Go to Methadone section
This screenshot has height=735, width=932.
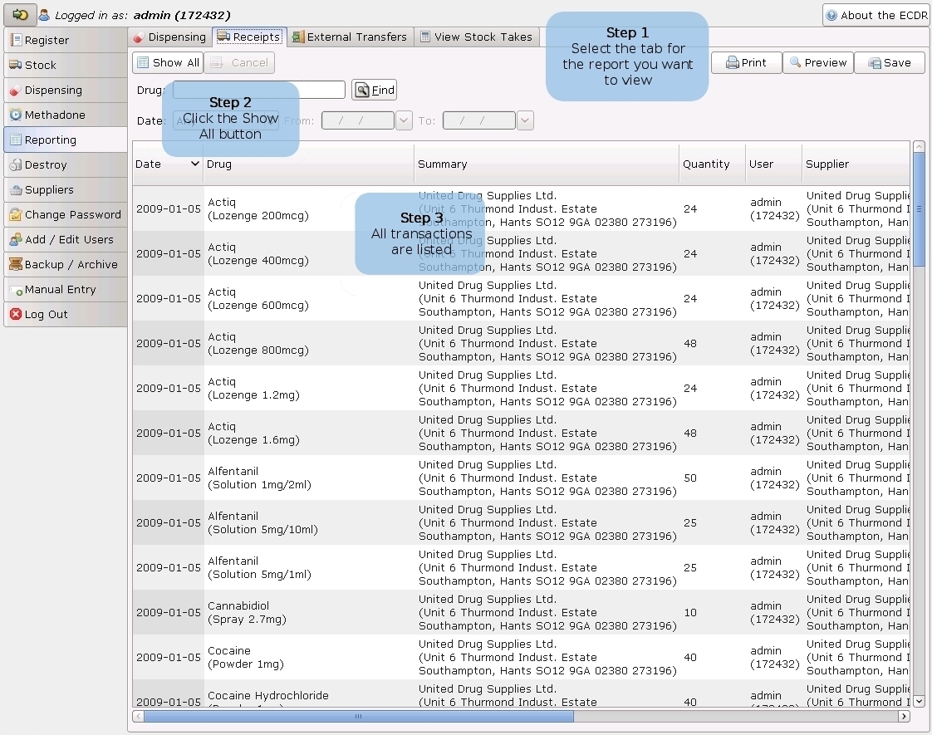65,115
